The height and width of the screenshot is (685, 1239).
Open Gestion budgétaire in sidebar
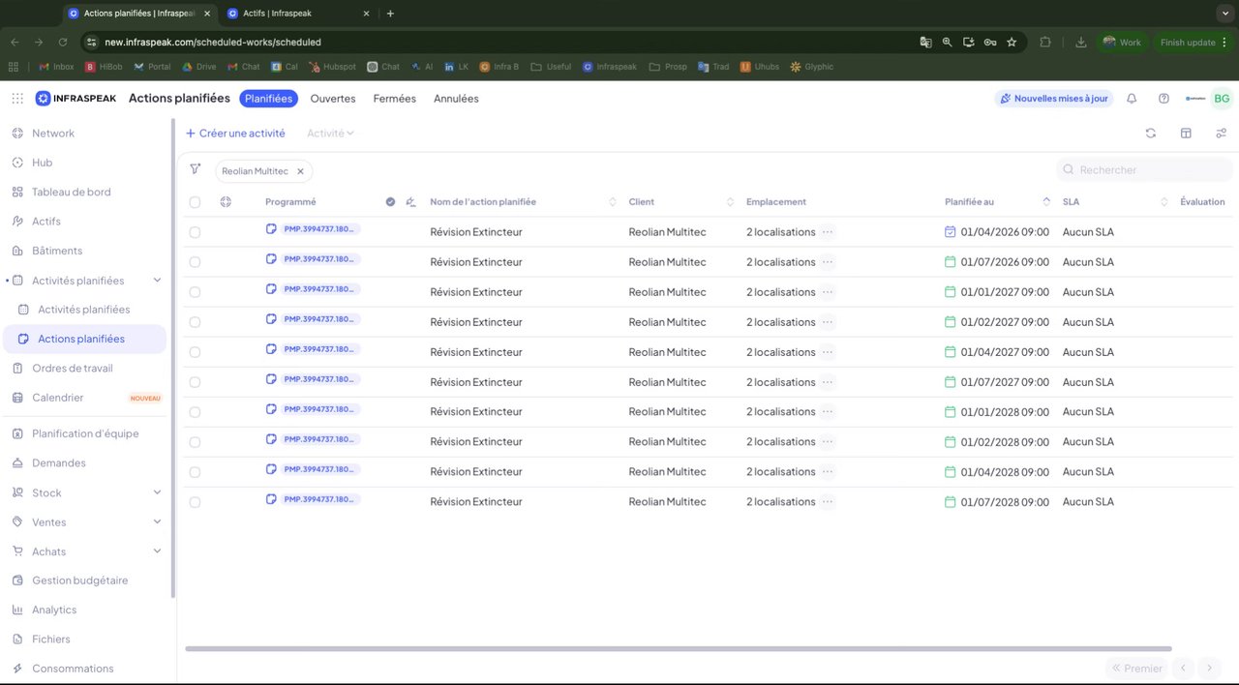click(x=79, y=581)
